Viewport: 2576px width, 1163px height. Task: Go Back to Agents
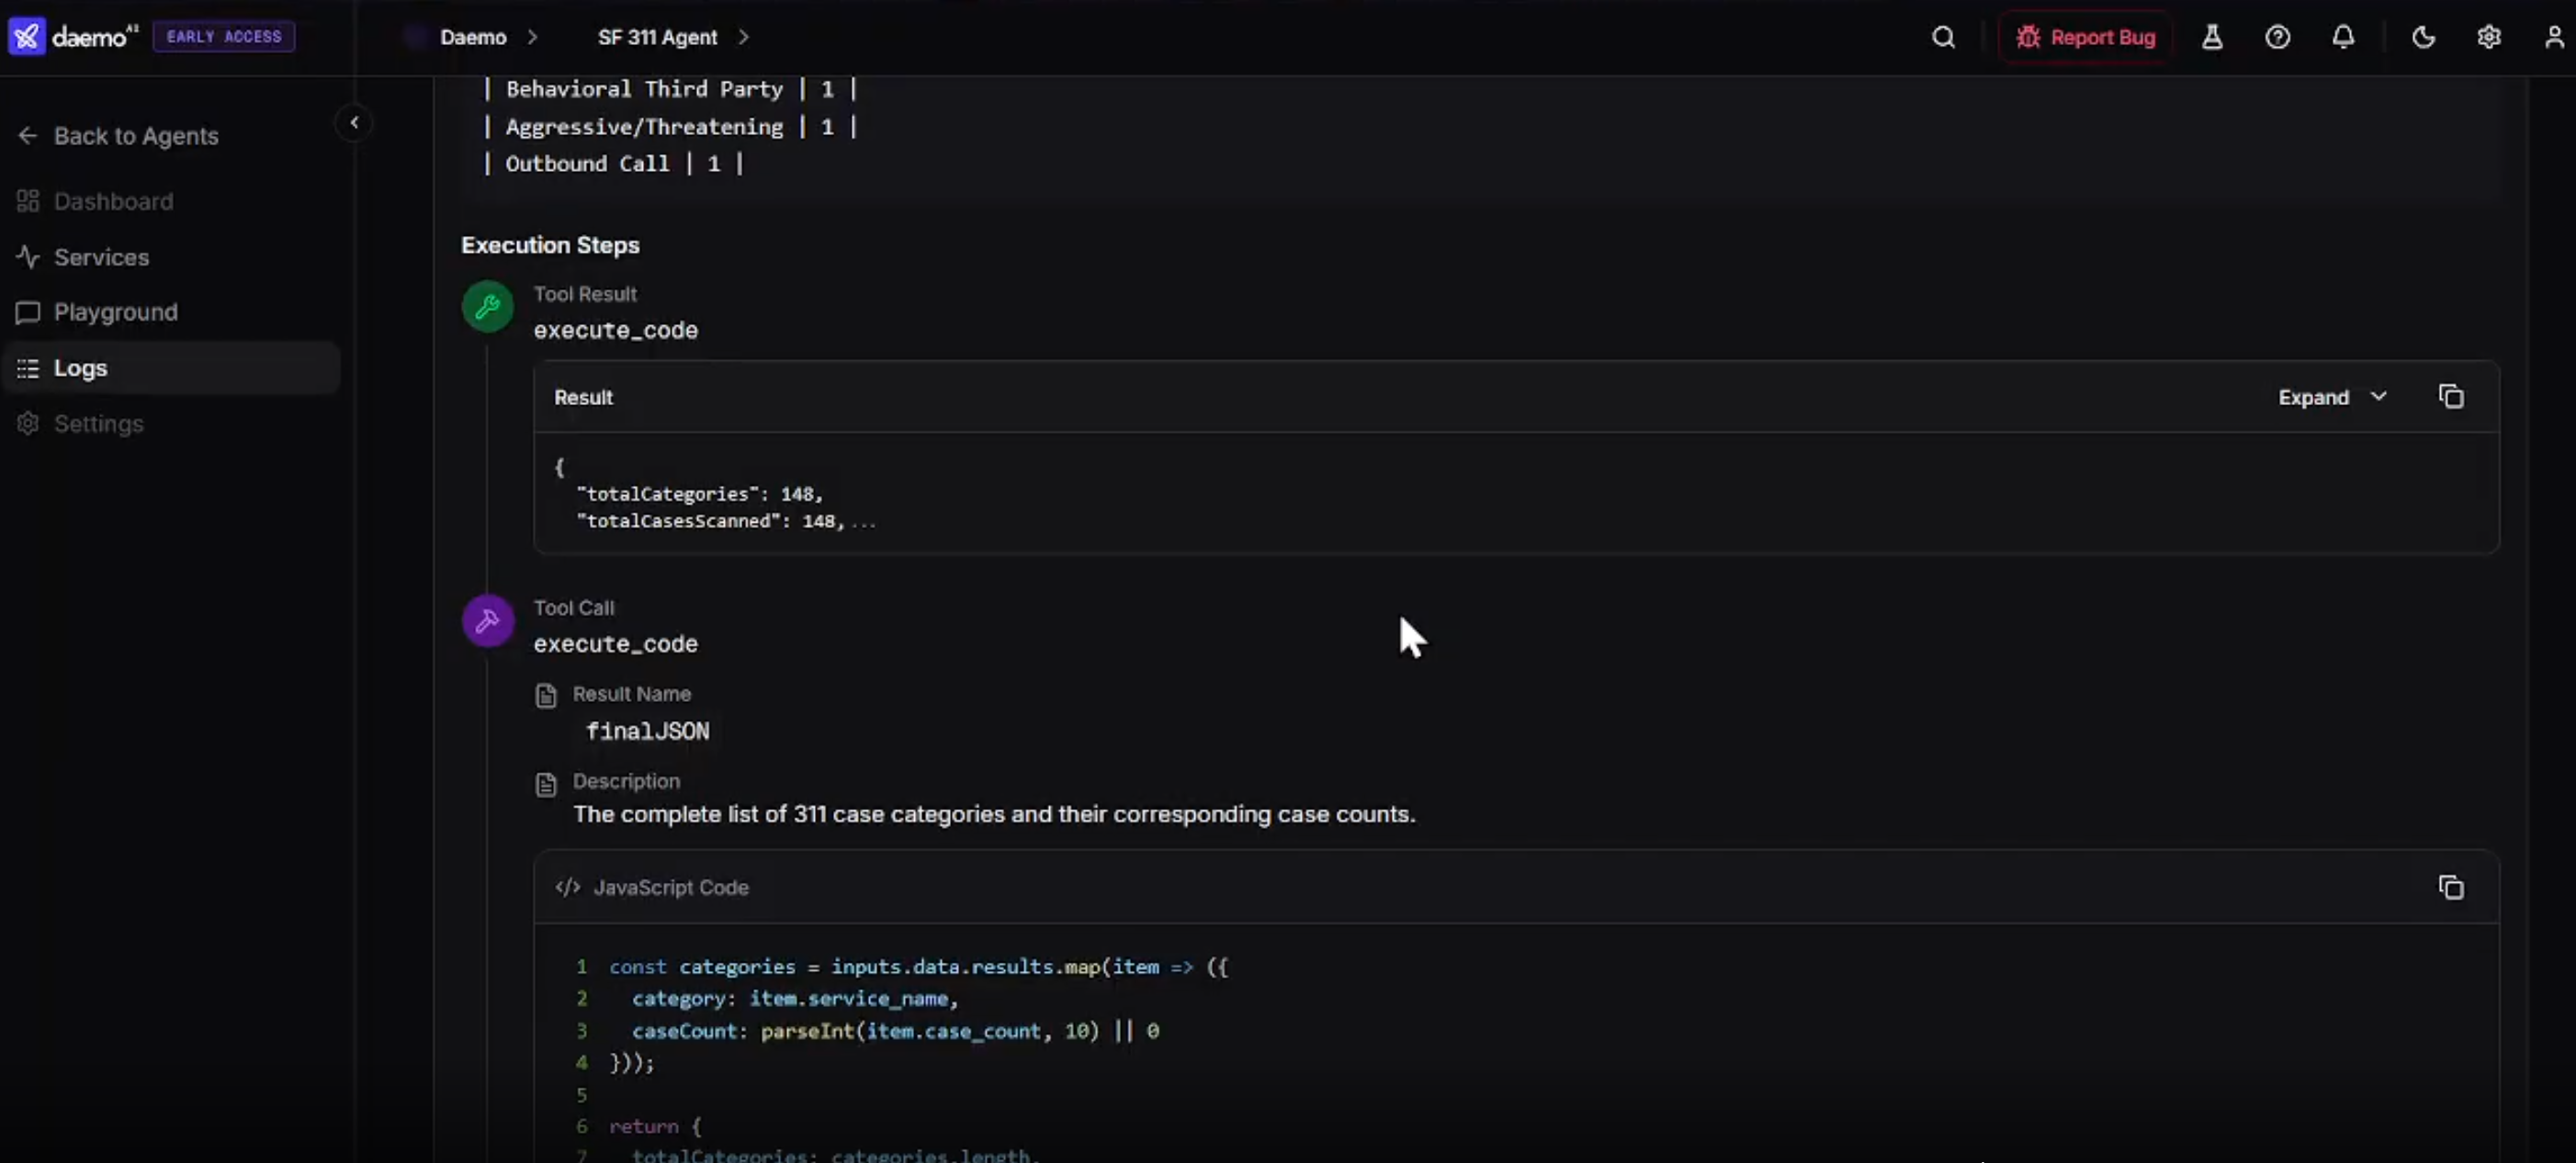pos(135,136)
